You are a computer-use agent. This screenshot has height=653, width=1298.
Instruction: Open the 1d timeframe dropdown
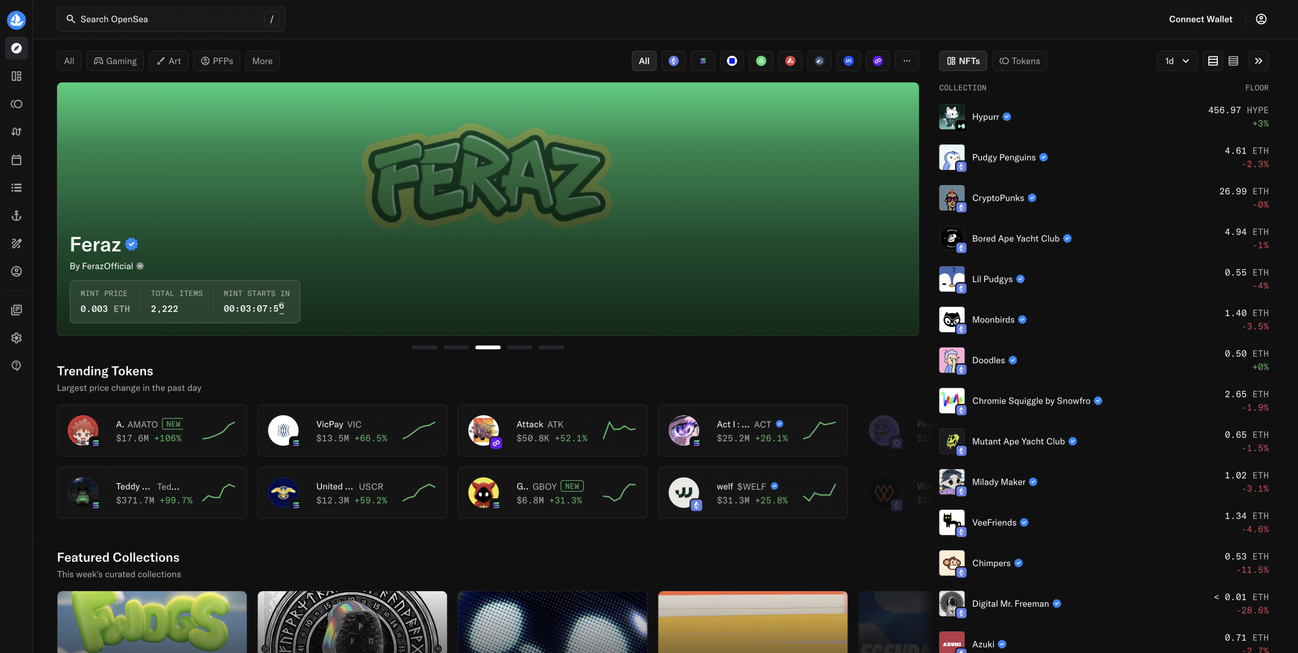(1177, 61)
